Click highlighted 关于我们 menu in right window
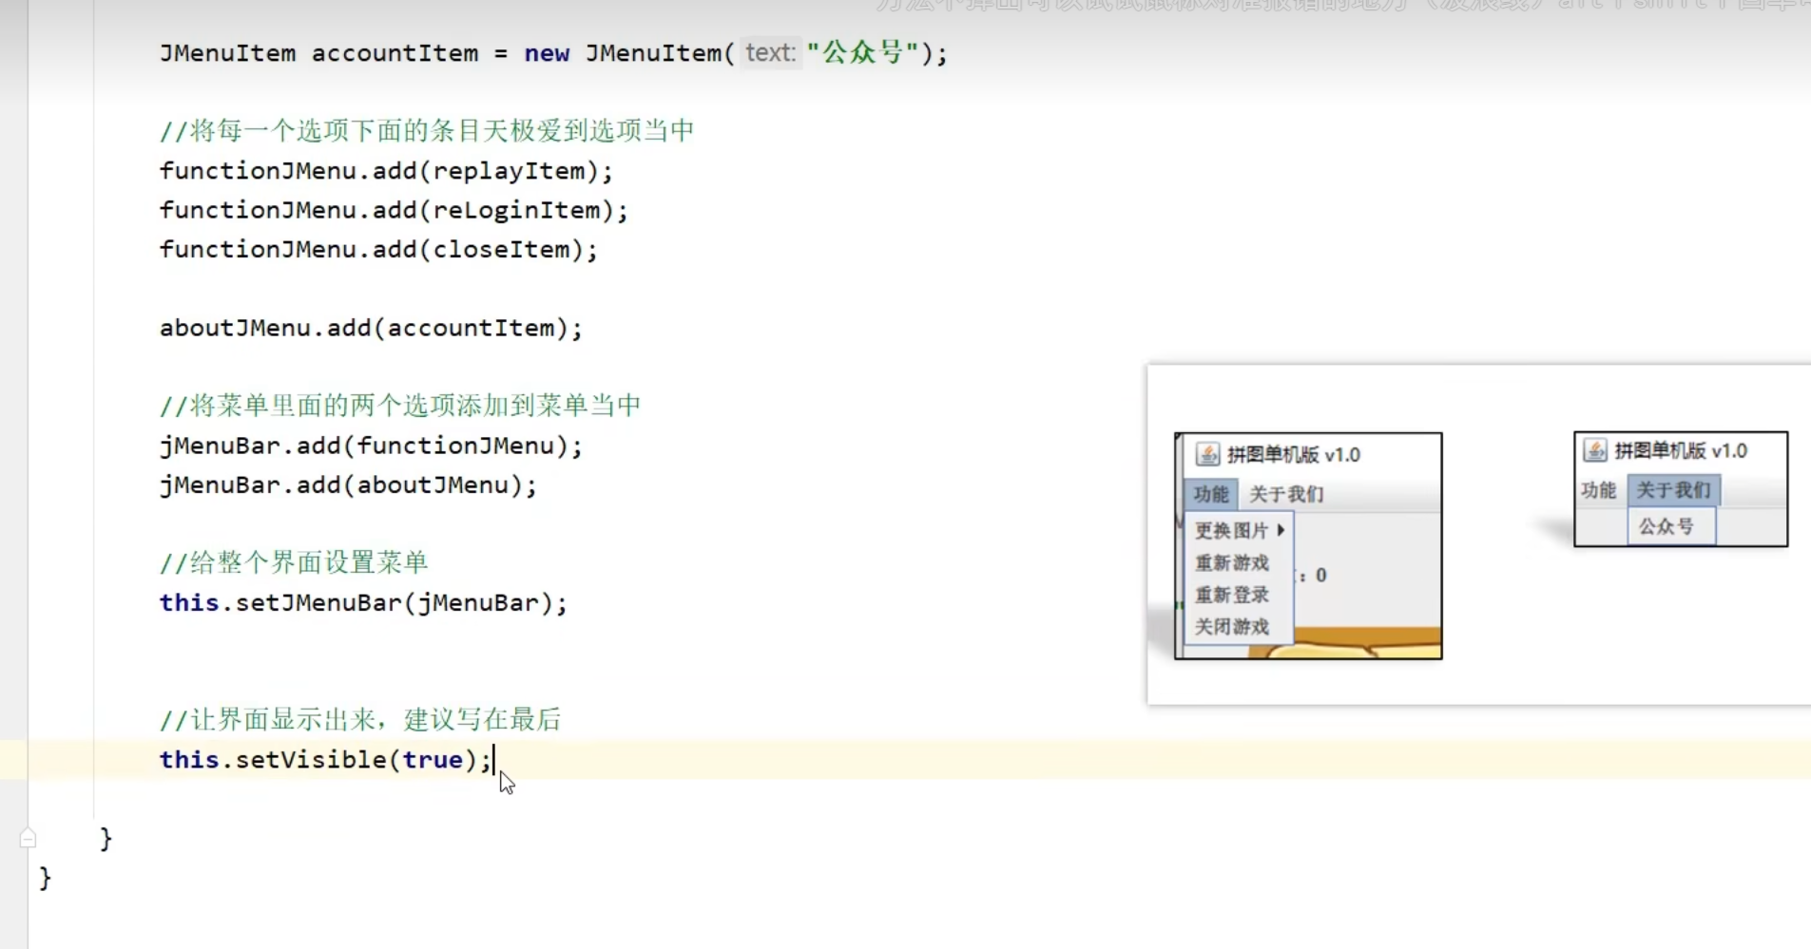The image size is (1811, 949). pos(1673,490)
